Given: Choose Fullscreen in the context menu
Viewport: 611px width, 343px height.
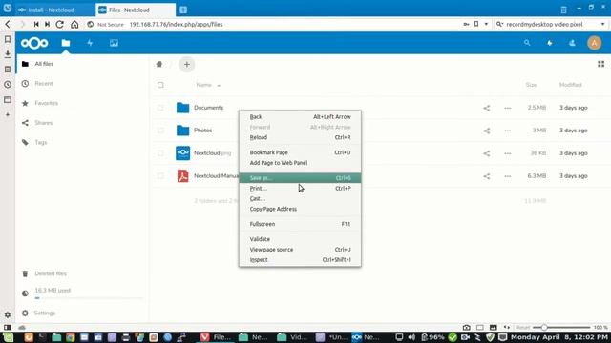Looking at the screenshot, I should click(x=300, y=224).
